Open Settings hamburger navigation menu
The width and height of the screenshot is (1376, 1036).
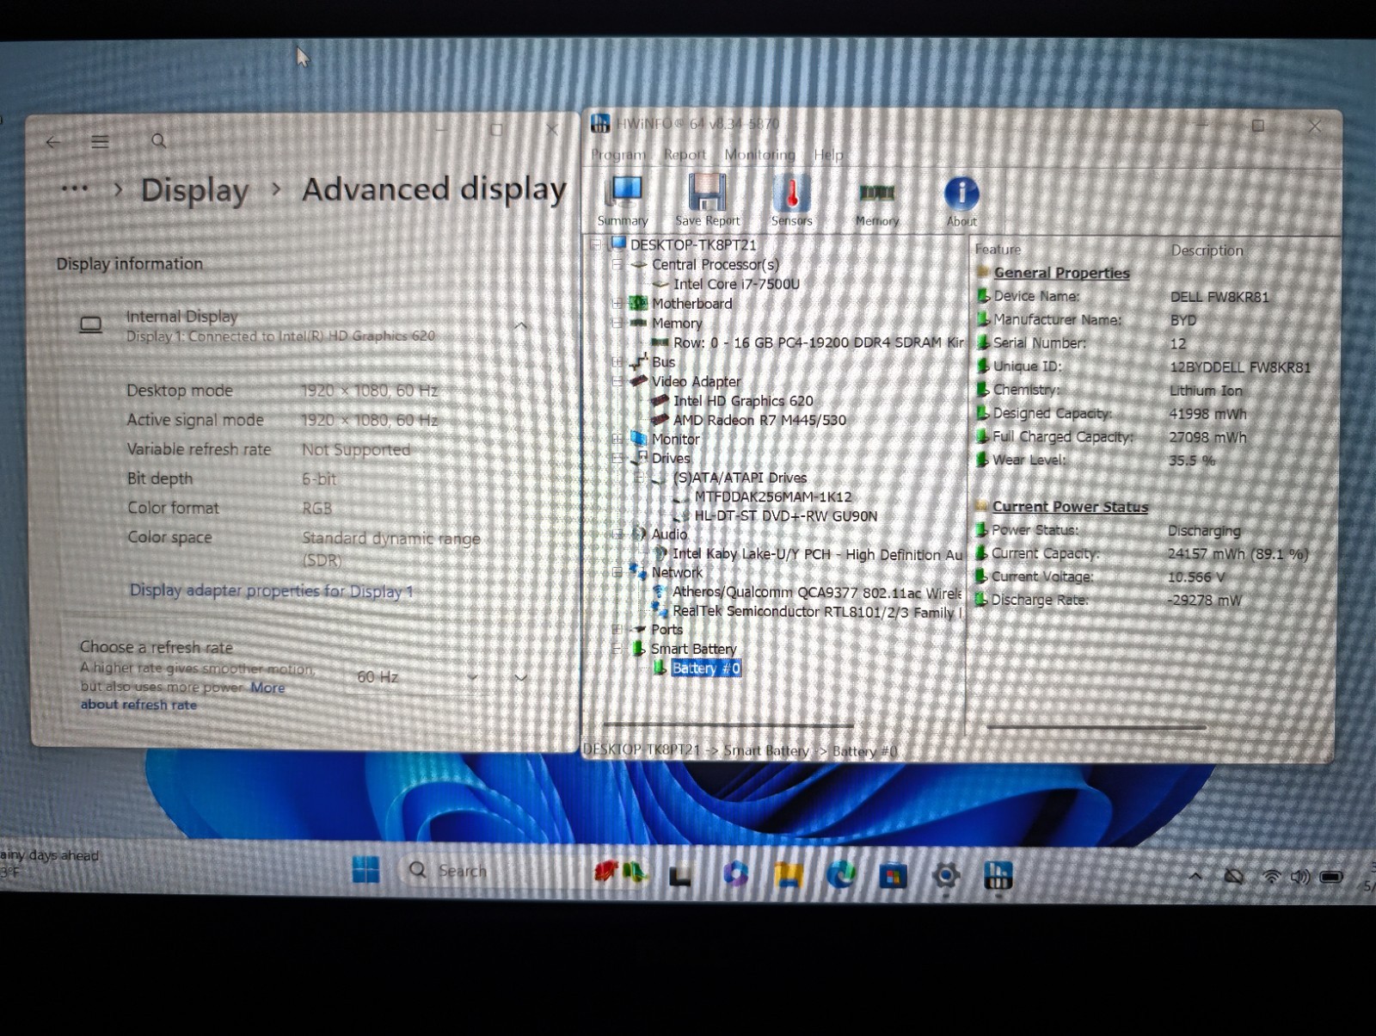click(x=101, y=142)
